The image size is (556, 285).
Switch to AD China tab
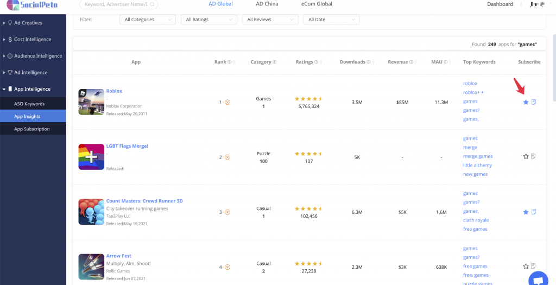pyautogui.click(x=267, y=4)
